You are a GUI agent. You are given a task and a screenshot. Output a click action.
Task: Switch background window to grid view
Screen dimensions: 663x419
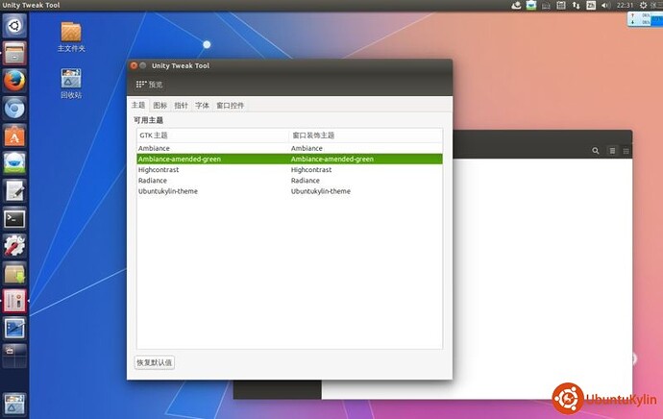pyautogui.click(x=626, y=151)
